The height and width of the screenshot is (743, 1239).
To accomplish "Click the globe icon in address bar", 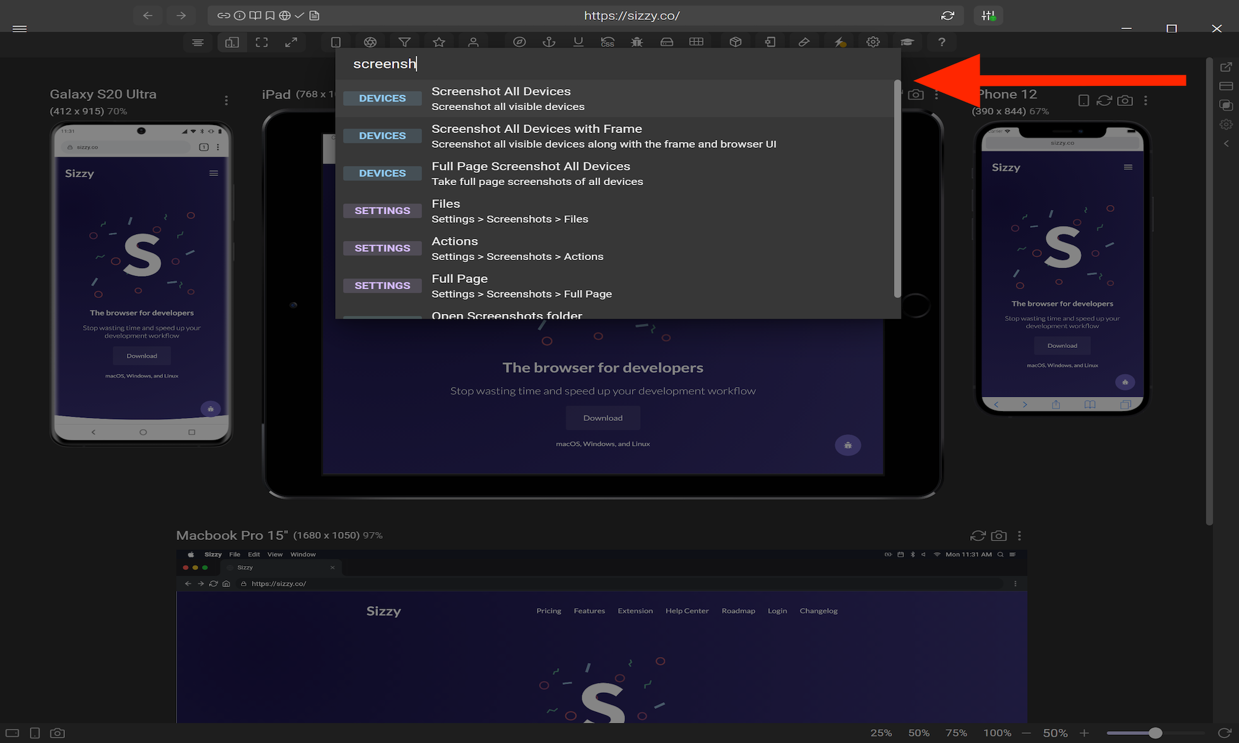I will pyautogui.click(x=285, y=15).
